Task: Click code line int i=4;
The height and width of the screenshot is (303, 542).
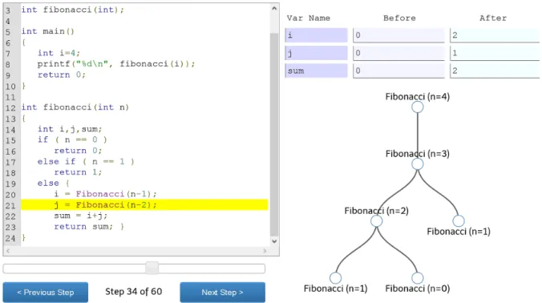Action: tap(59, 53)
